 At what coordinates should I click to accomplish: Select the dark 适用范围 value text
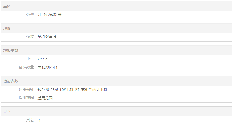tap(45, 98)
